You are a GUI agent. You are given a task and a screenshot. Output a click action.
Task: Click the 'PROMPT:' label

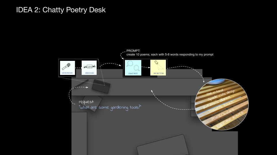[x=133, y=51]
